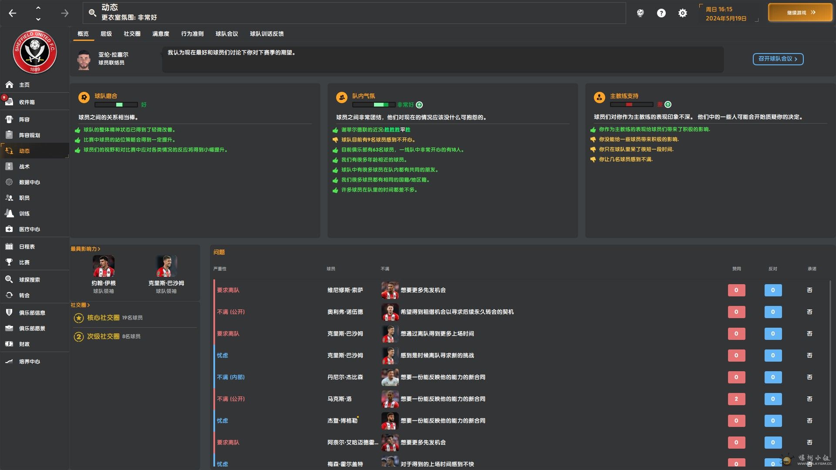Image resolution: width=836 pixels, height=470 pixels.
Task: Click the 召开球队会议 button
Action: [x=778, y=59]
